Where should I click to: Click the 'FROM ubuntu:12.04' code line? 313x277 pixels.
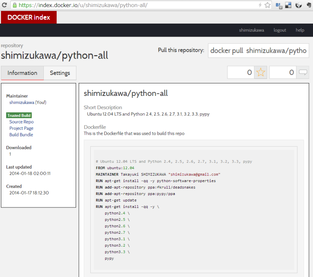click(115, 168)
